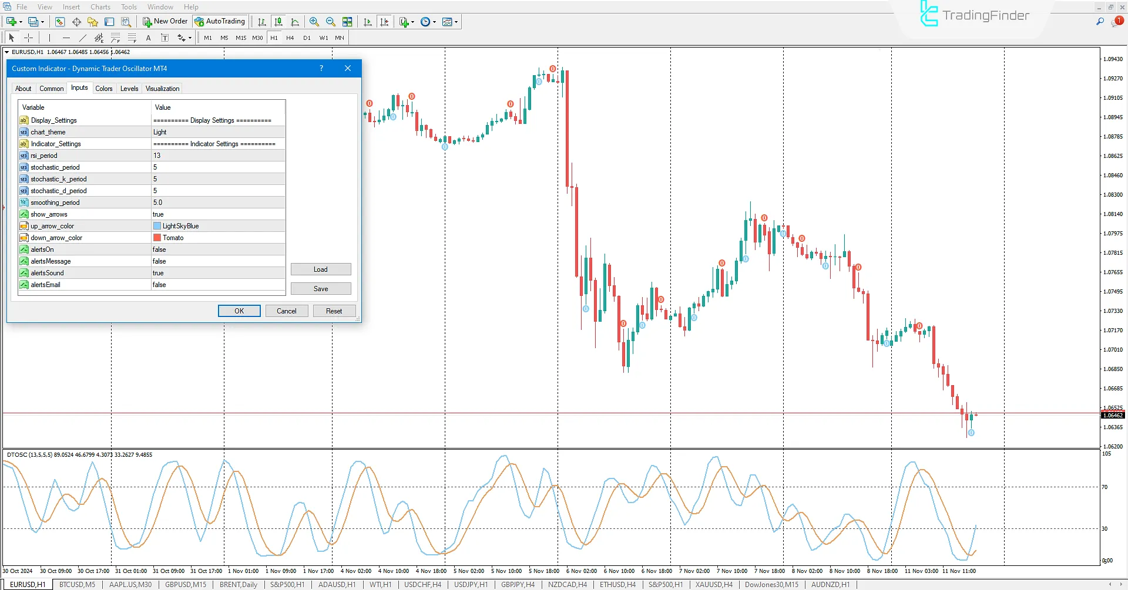
Task: Open the tile windows icon
Action: (347, 22)
